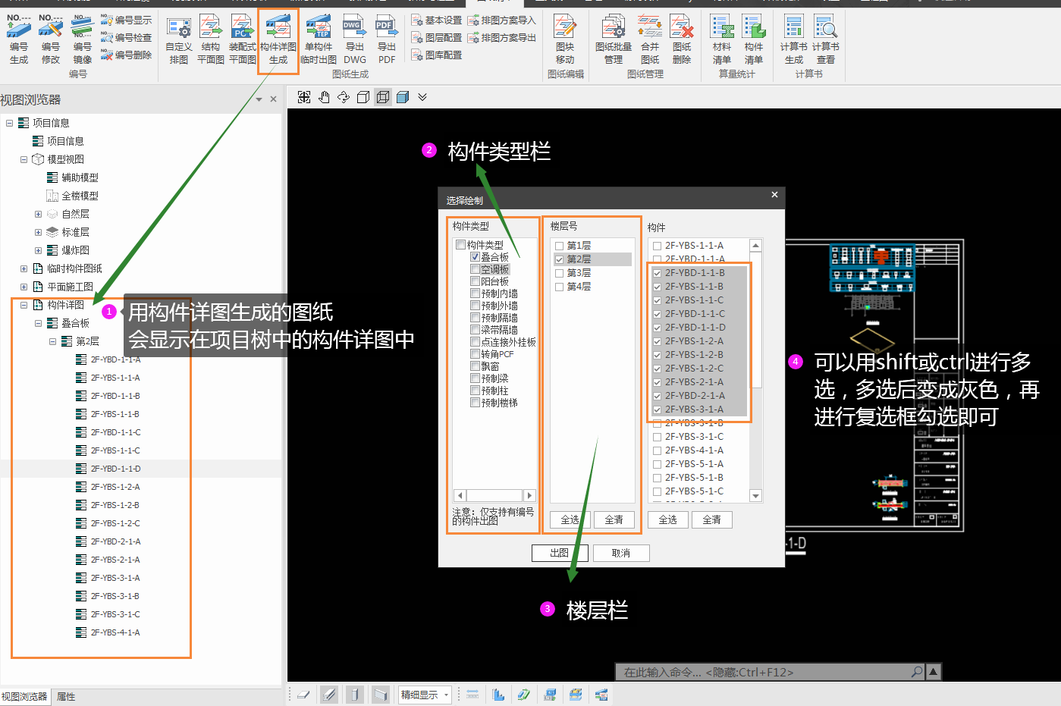Click the 导出DWG icon
The height and width of the screenshot is (706, 1061).
coord(354,39)
